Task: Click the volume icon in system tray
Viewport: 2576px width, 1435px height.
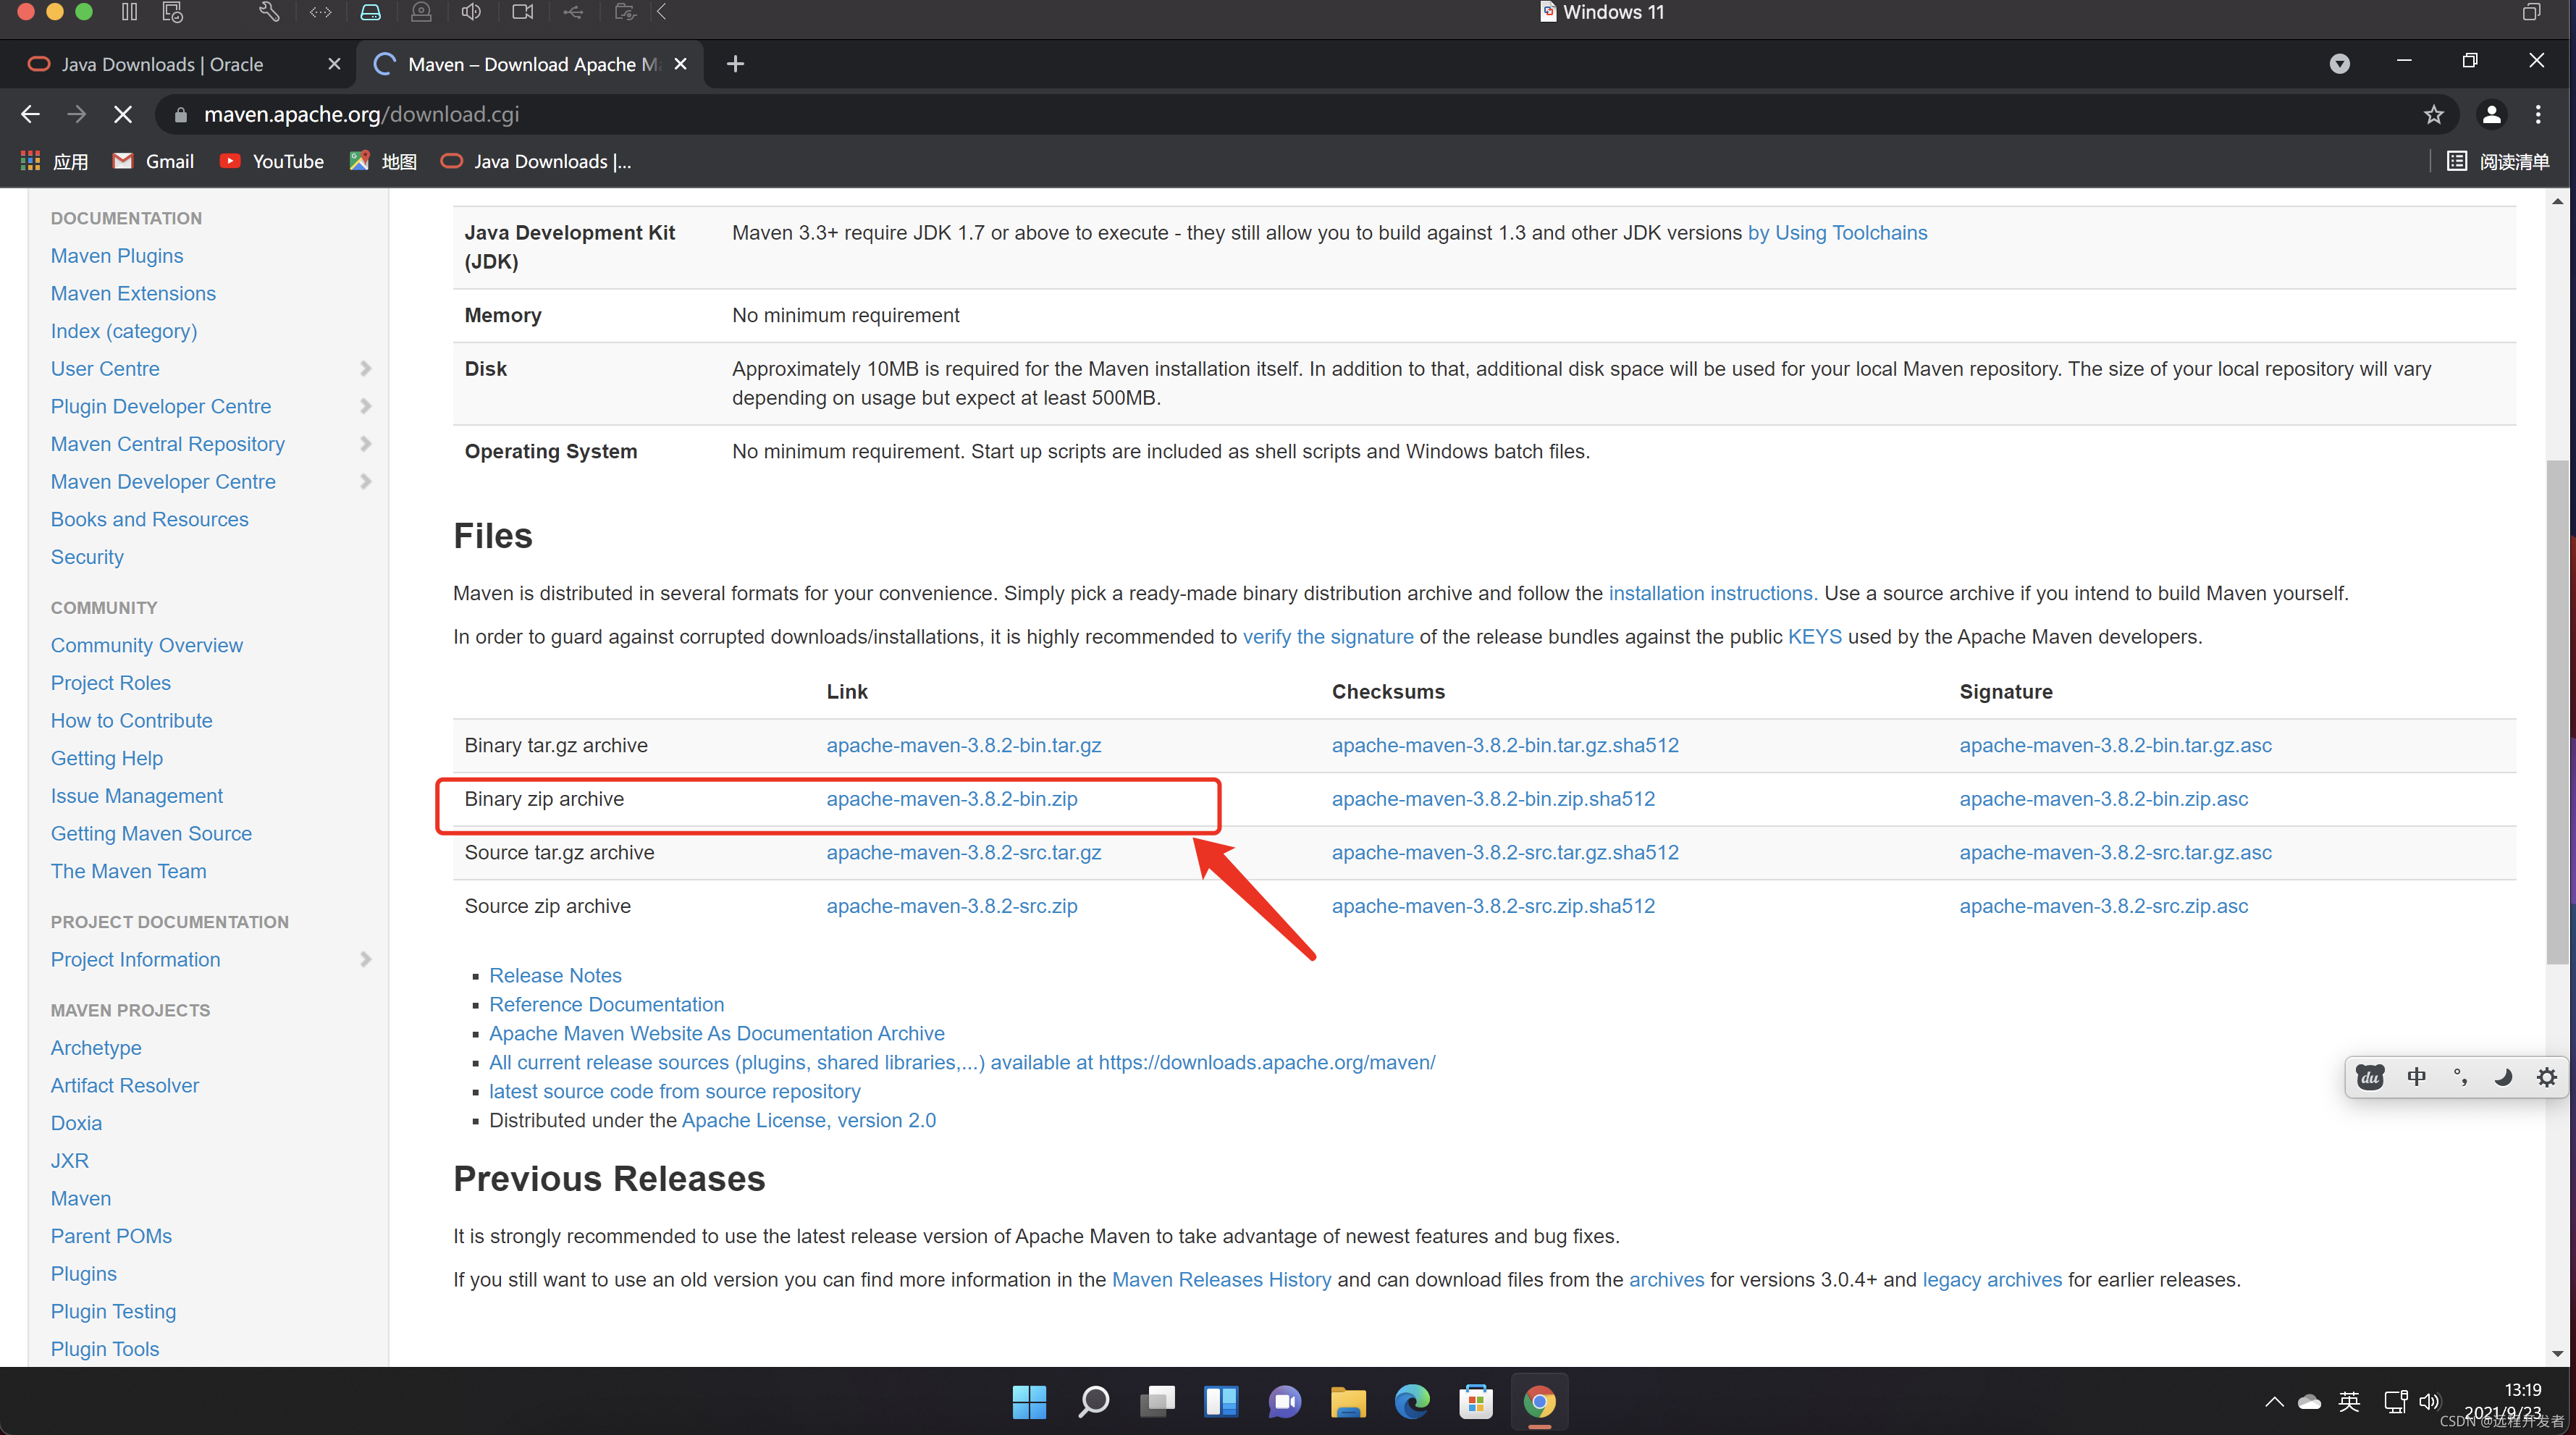Action: coord(2429,1402)
